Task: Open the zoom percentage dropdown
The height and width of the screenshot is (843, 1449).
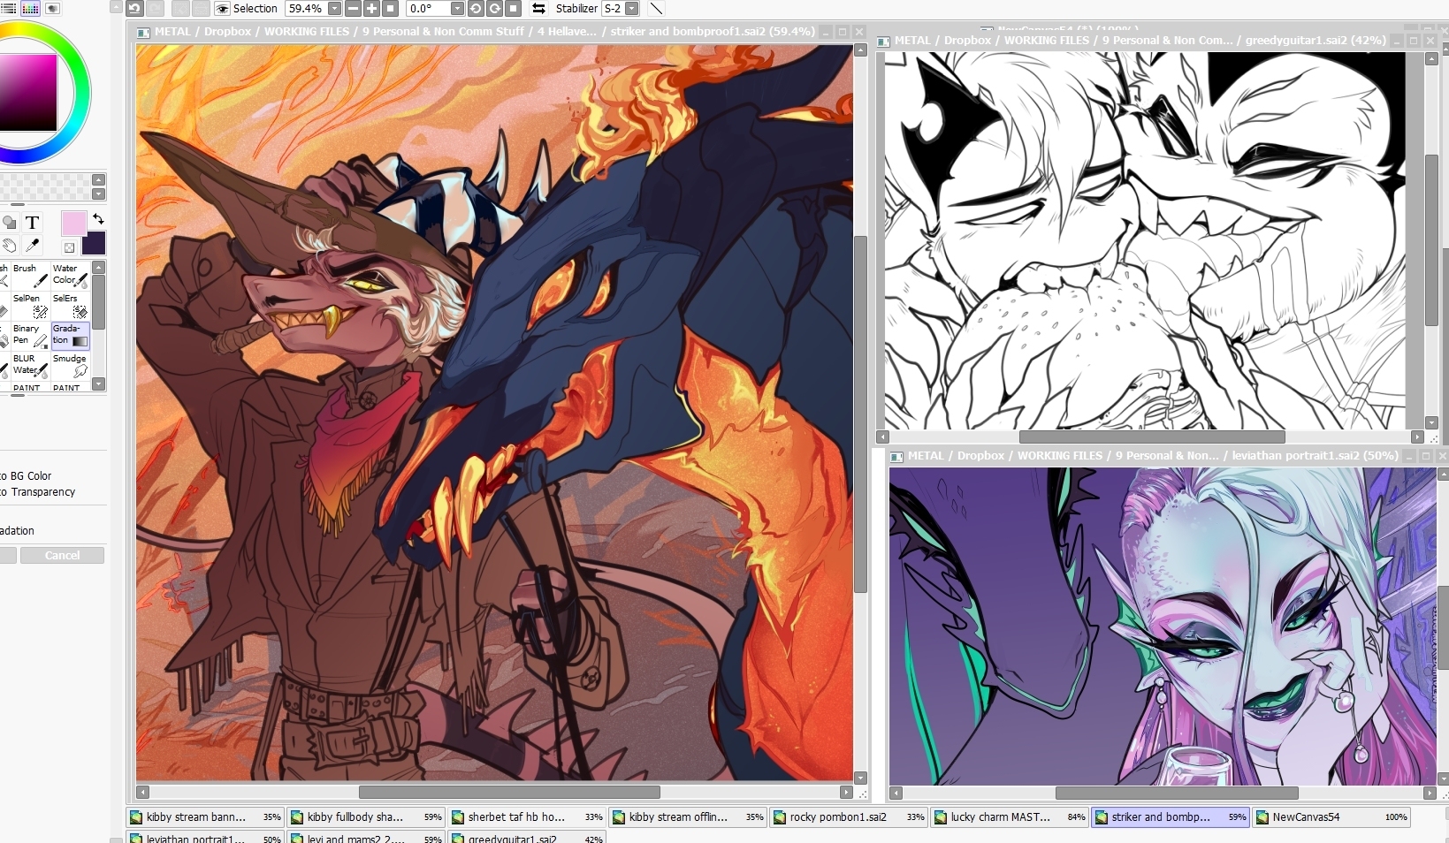Action: click(x=334, y=9)
